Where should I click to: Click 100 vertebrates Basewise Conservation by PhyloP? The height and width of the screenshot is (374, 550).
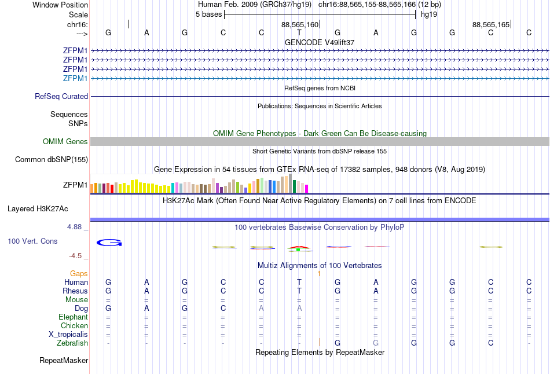tap(320, 228)
